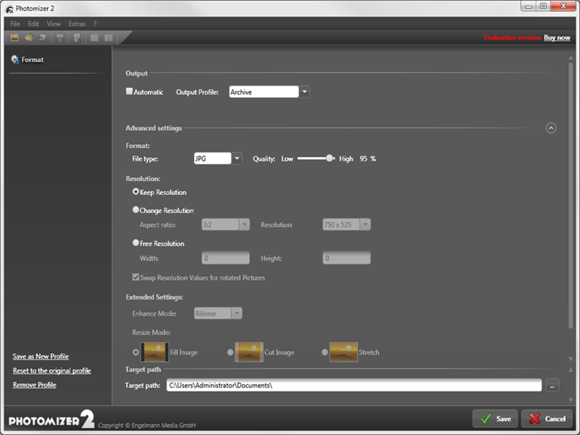Click the Target path browse button
The height and width of the screenshot is (435, 580).
552,385
